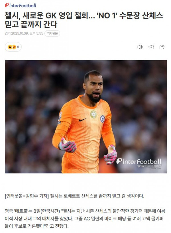Click the round green badge on the jersey chest
The image size is (171, 233).
pos(93,115)
